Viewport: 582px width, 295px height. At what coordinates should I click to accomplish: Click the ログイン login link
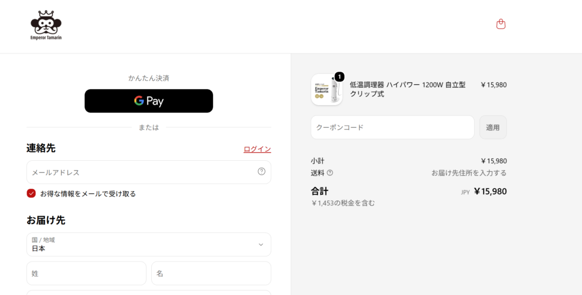coord(257,149)
